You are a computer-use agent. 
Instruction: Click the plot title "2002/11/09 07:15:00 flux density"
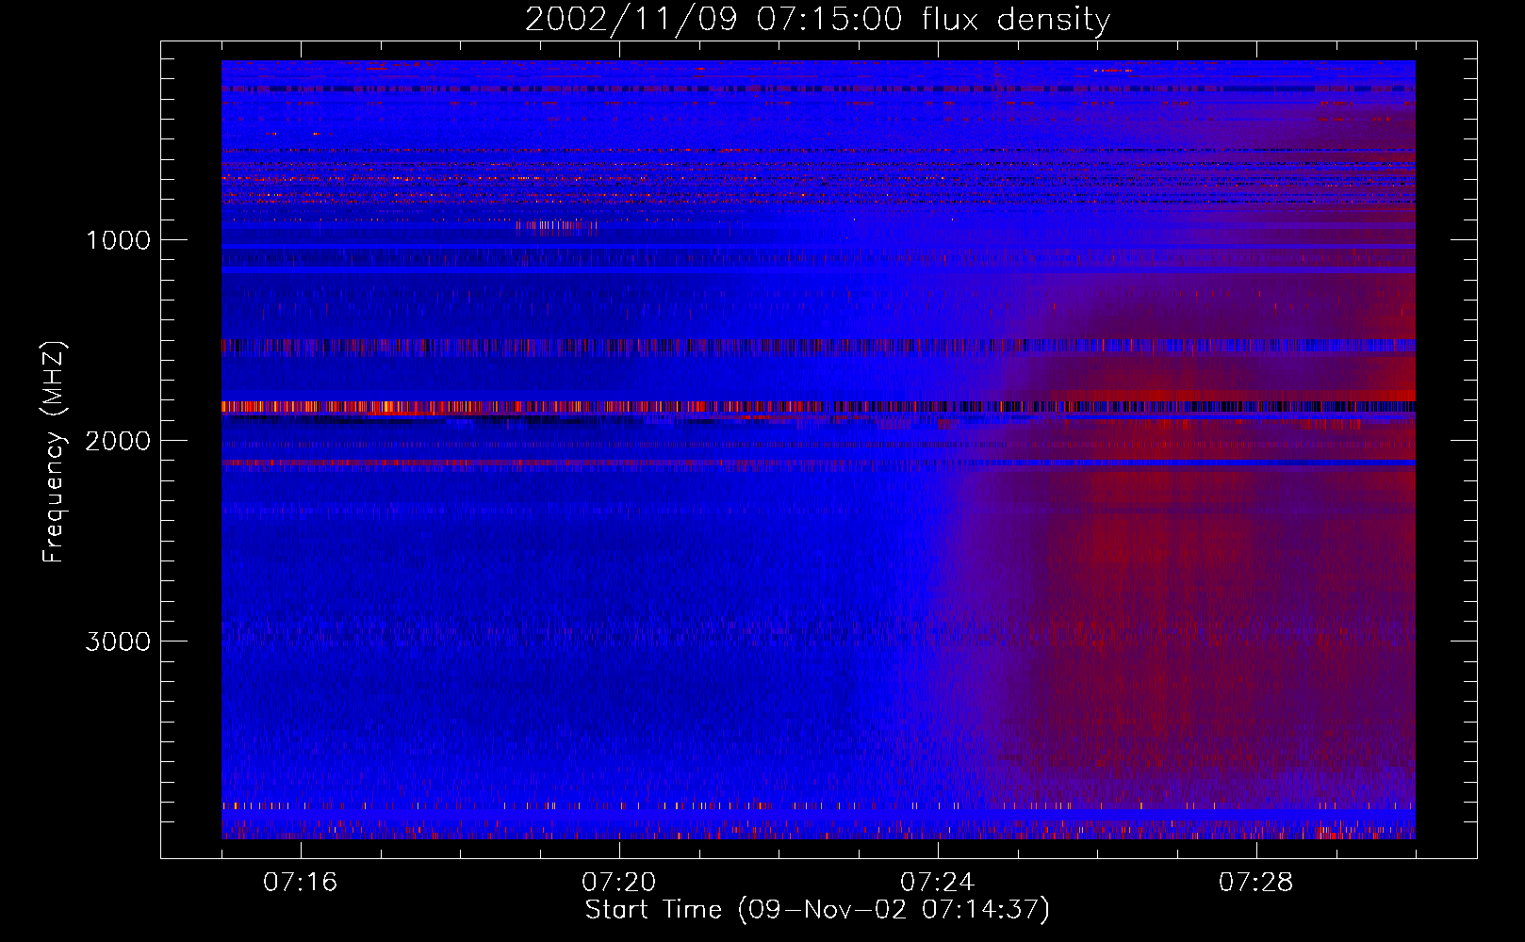817,19
